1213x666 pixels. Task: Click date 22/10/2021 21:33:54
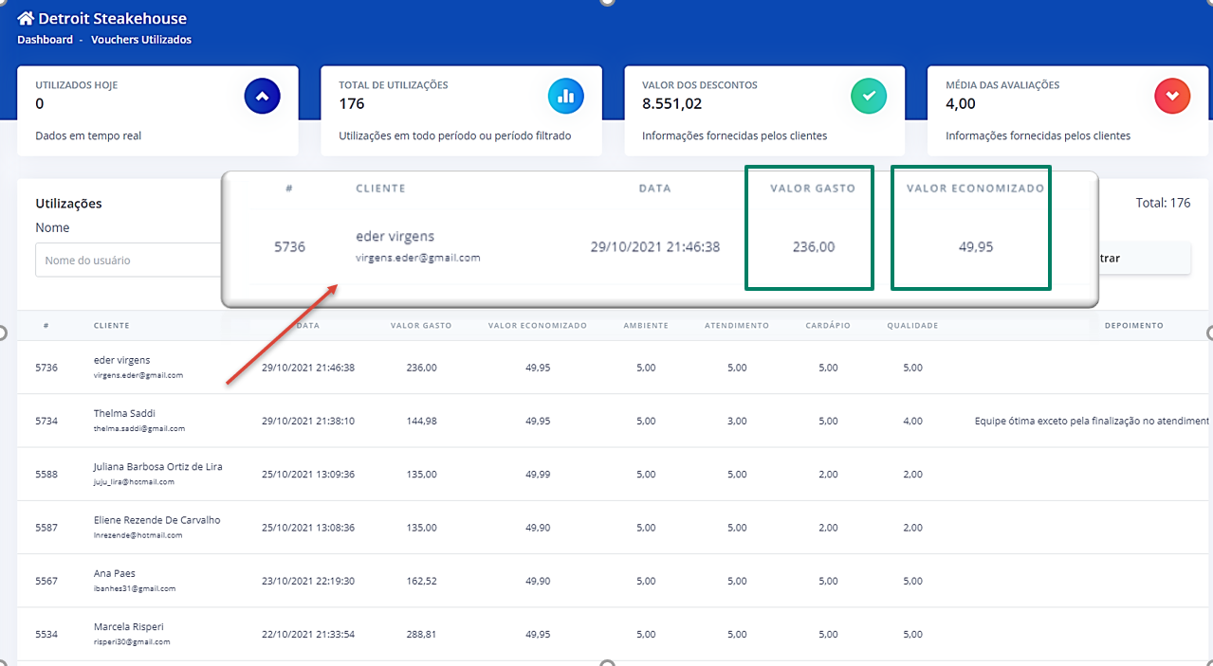(x=308, y=635)
